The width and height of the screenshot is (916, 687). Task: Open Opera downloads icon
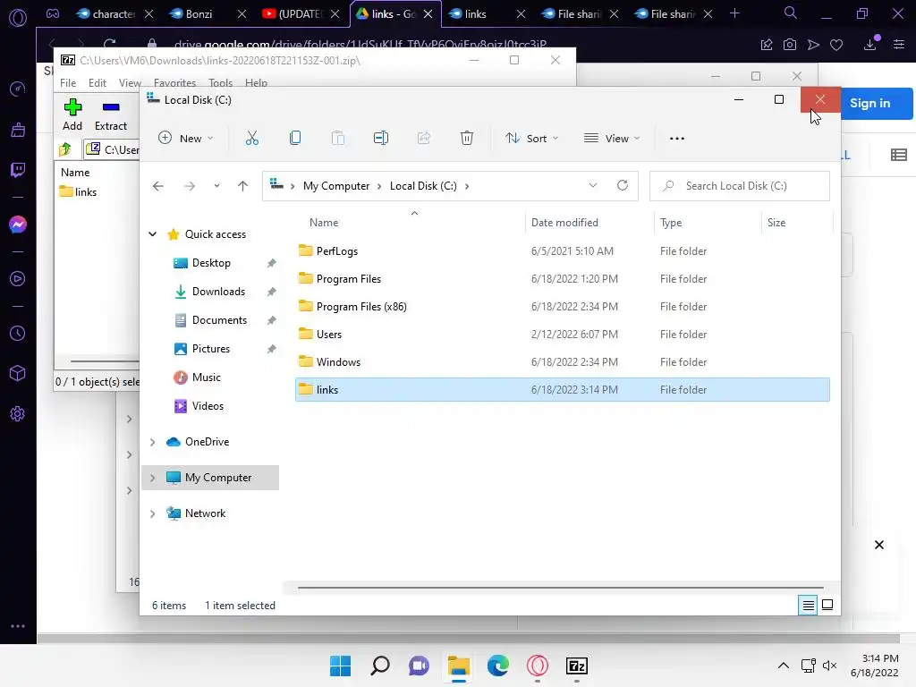tap(870, 45)
